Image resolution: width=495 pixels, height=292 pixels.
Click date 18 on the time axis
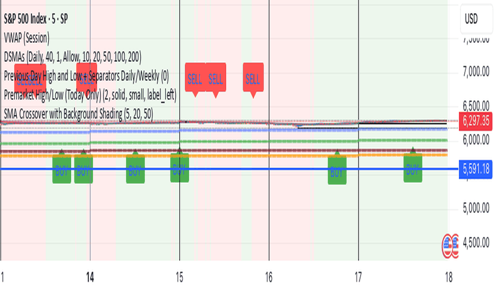(x=449, y=278)
